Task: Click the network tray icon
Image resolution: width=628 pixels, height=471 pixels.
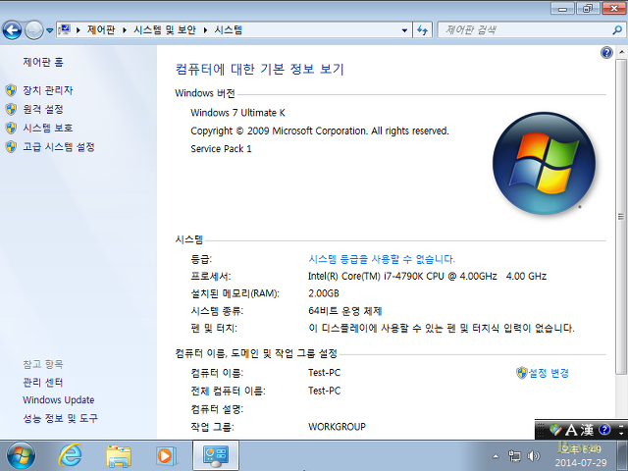Action: coord(514,456)
